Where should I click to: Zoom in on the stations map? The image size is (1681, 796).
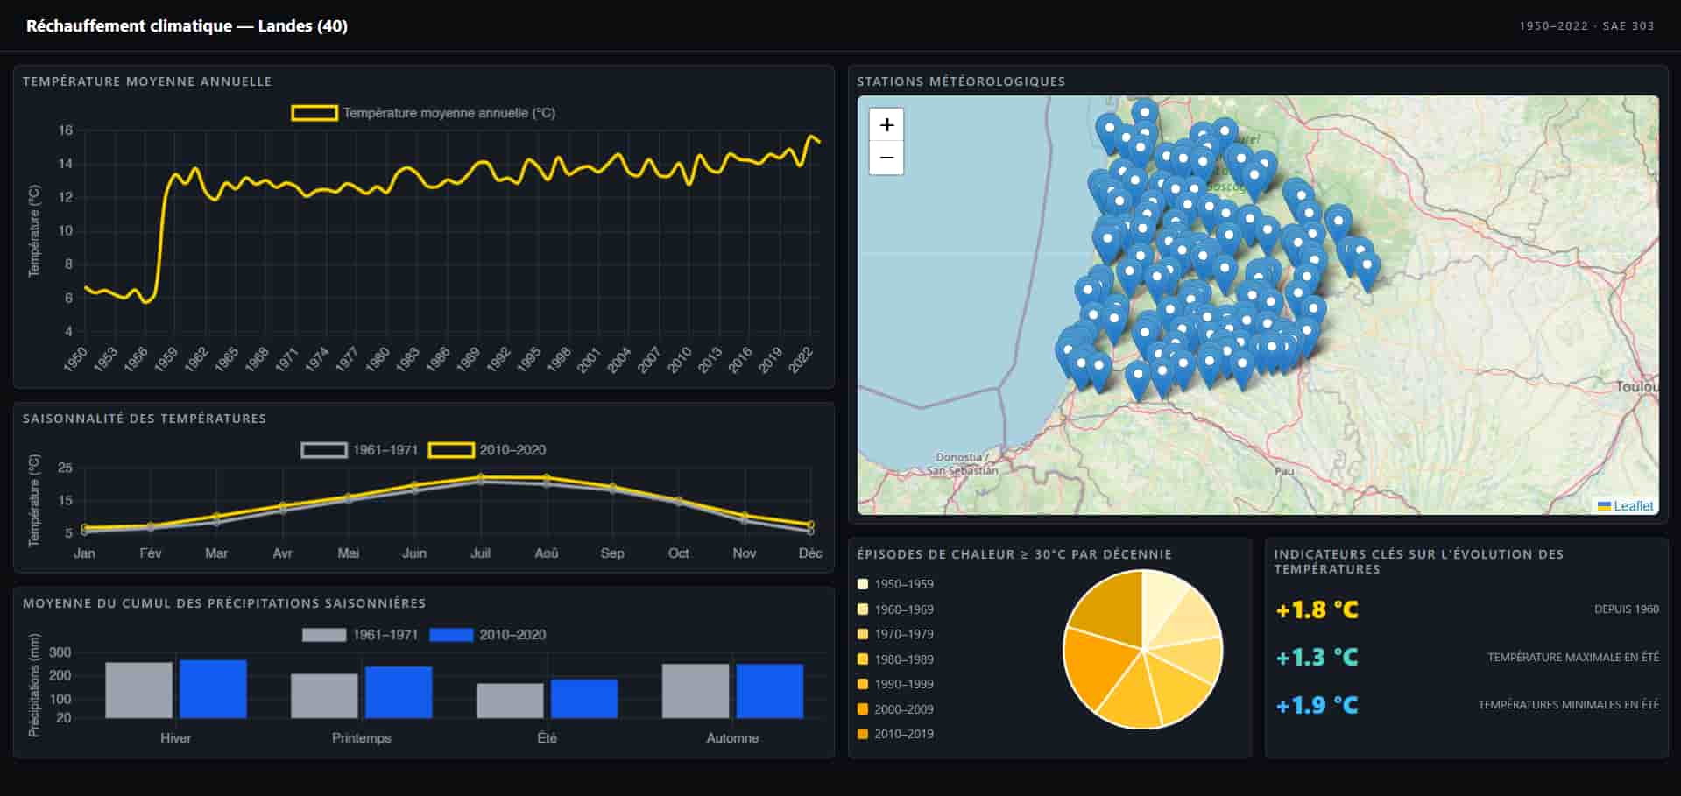pyautogui.click(x=886, y=125)
